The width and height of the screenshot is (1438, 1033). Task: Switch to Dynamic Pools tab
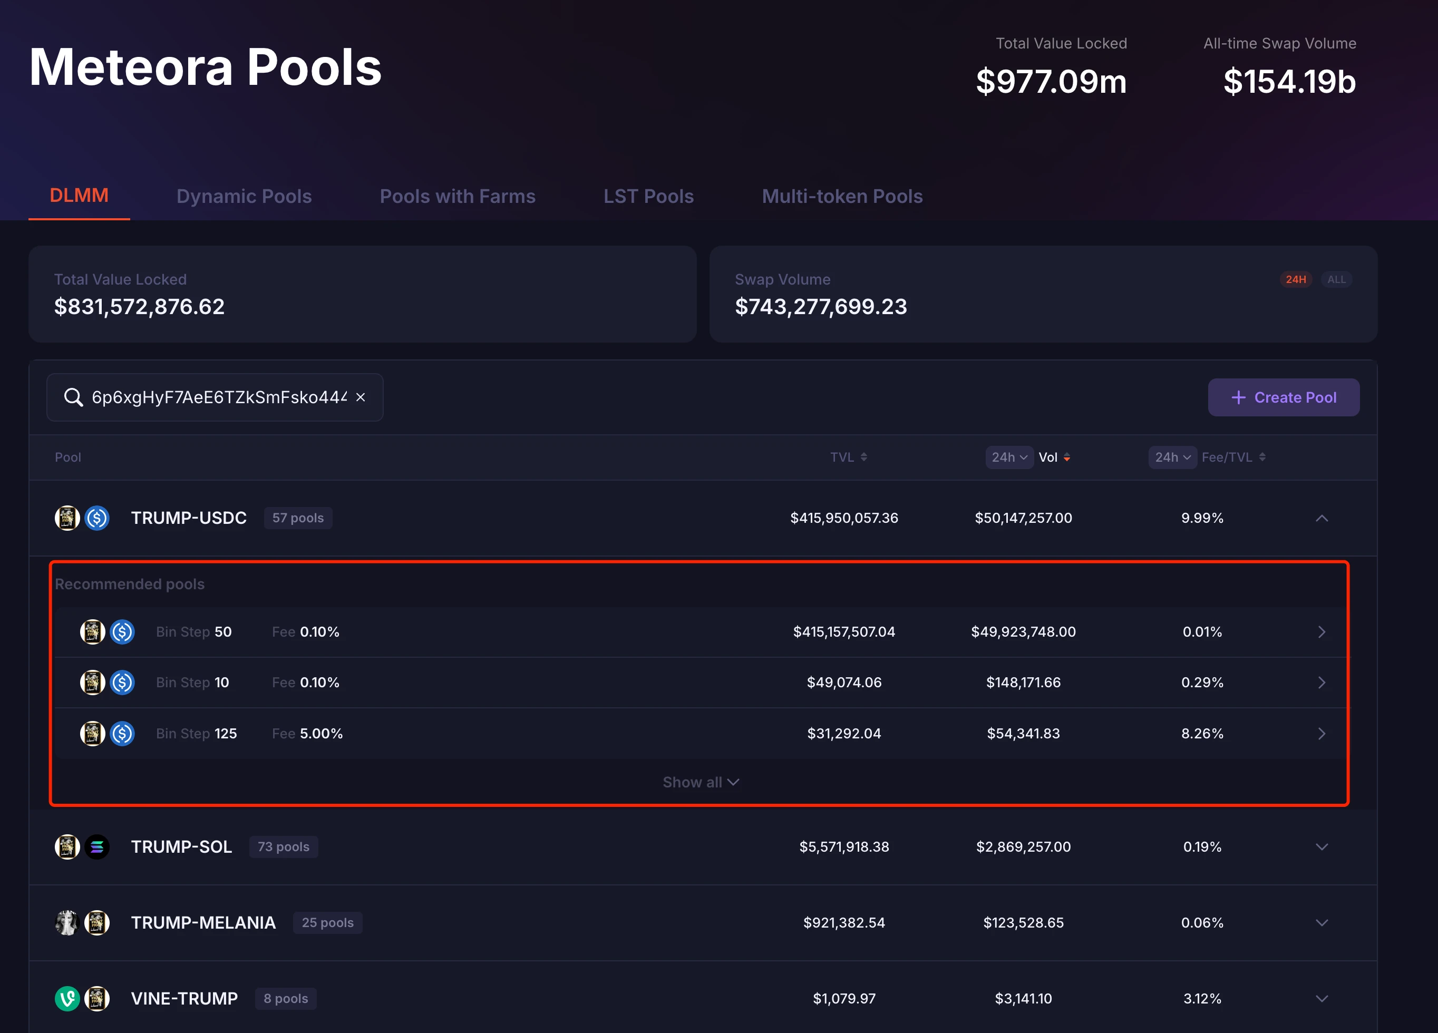[x=244, y=196]
